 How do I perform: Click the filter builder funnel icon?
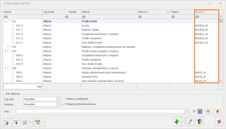coord(208,111)
